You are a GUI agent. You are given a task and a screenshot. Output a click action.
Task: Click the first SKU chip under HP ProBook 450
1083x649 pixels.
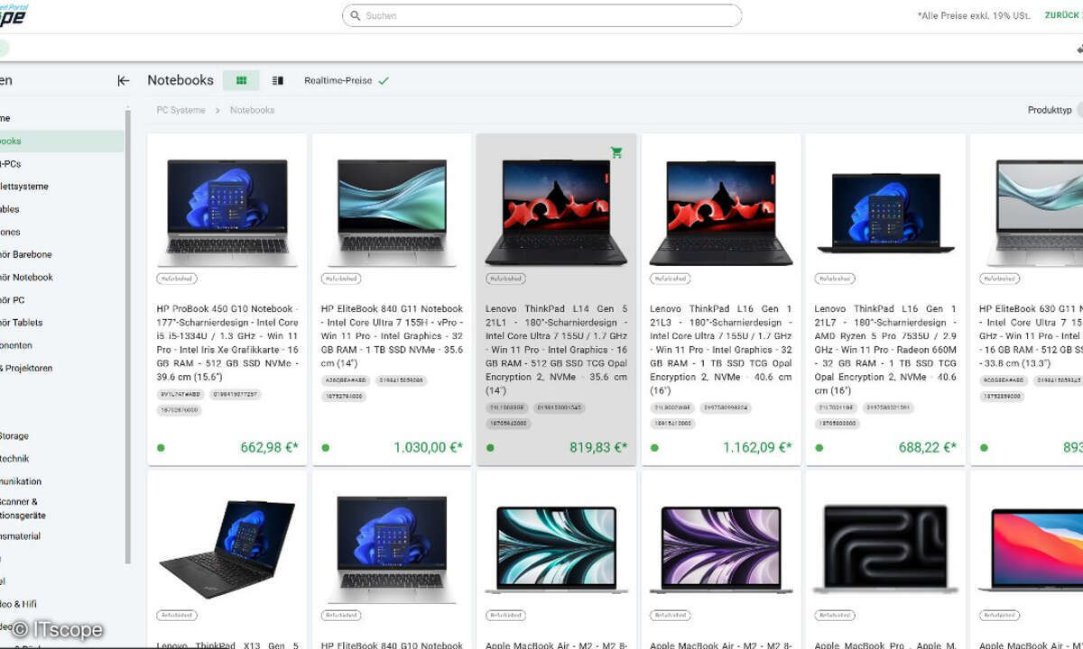click(x=180, y=394)
